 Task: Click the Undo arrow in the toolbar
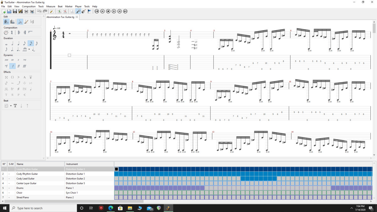pos(38,12)
